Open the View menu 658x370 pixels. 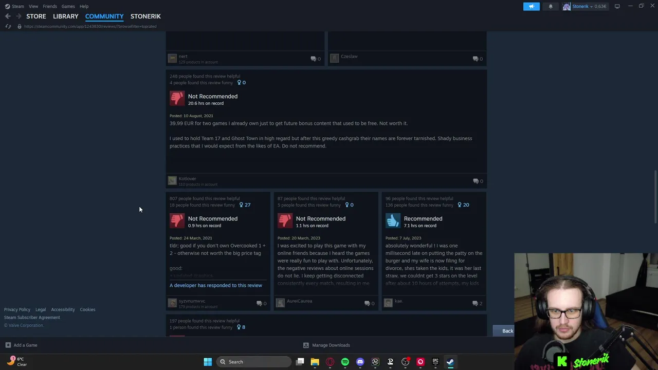point(33,6)
